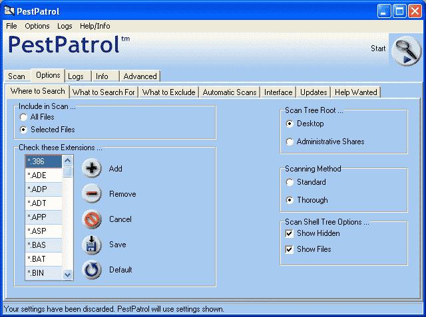The image size is (426, 317).
Task: Select the *.ADP extension entry
Action: click(43, 189)
